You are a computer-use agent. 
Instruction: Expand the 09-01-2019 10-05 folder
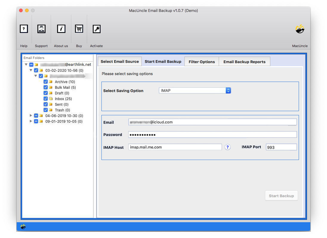[x=31, y=121]
